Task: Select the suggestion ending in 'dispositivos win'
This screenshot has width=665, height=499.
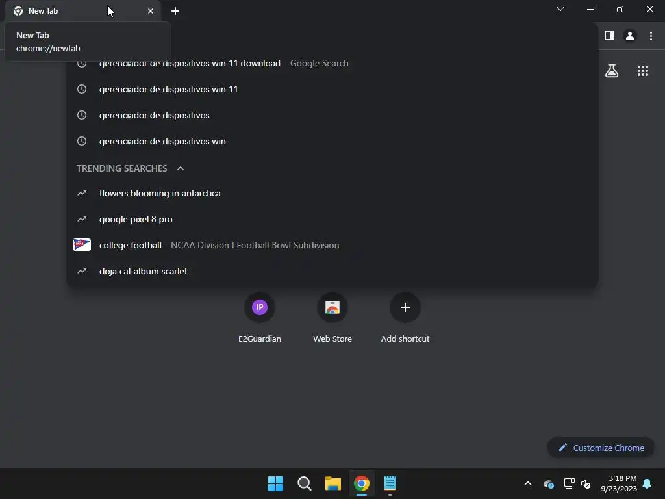Action: click(332, 141)
